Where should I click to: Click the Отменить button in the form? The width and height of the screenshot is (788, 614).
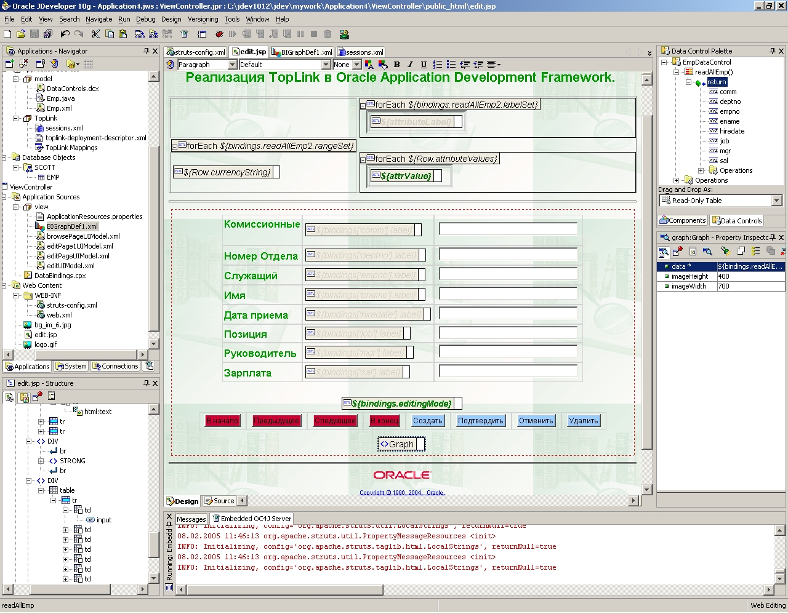[536, 420]
